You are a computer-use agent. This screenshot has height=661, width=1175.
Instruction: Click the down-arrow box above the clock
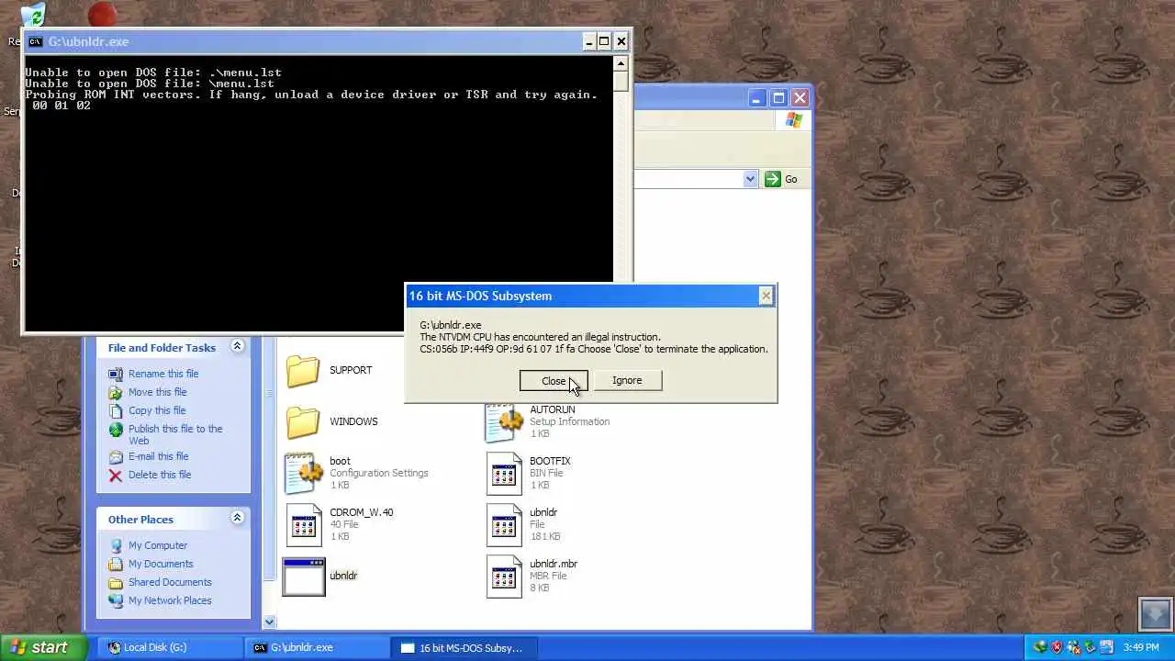[x=1155, y=613]
